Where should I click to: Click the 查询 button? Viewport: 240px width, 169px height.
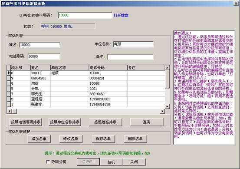pos(147,122)
